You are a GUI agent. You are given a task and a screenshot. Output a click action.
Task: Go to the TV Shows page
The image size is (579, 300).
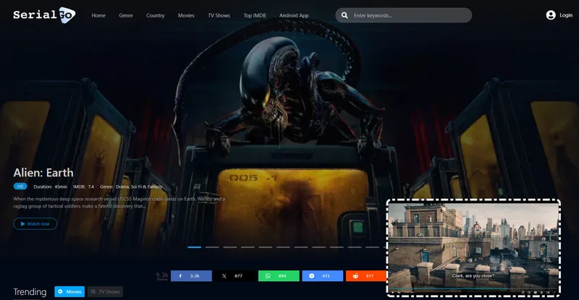pyautogui.click(x=219, y=15)
